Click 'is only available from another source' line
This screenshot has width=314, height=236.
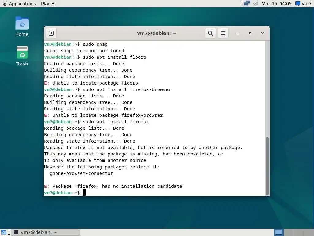pyautogui.click(x=95, y=160)
